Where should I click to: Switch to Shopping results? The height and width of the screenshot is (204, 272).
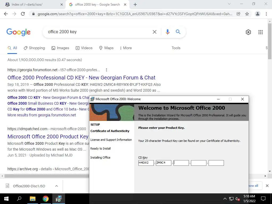(34, 48)
